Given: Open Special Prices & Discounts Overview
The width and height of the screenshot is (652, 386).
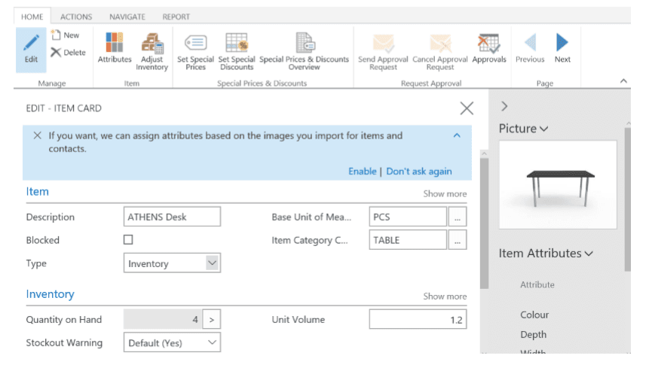Looking at the screenshot, I should coord(305,44).
